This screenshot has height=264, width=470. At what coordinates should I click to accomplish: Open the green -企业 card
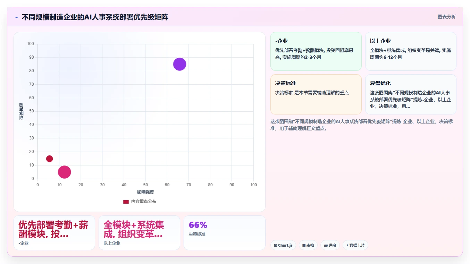pyautogui.click(x=316, y=51)
